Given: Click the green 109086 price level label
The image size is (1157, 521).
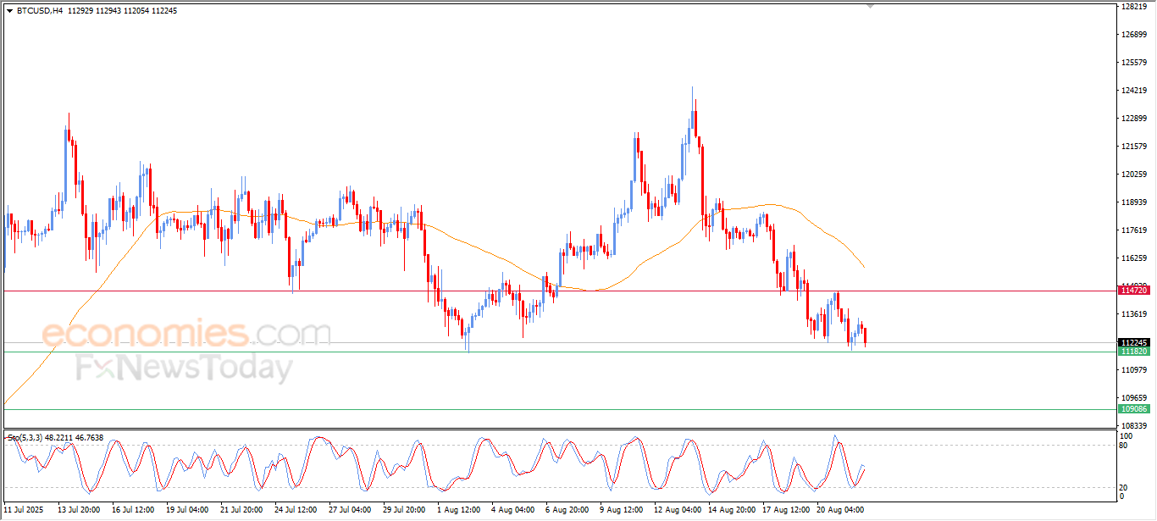Looking at the screenshot, I should (1134, 409).
